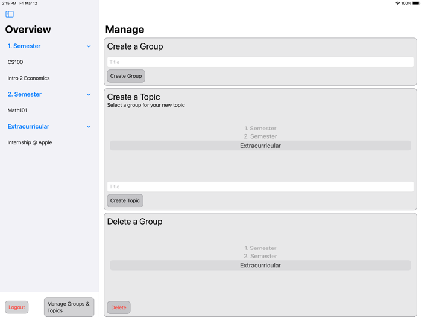Toggle the sidebar panel icon
The width and height of the screenshot is (422, 317).
pos(10,14)
